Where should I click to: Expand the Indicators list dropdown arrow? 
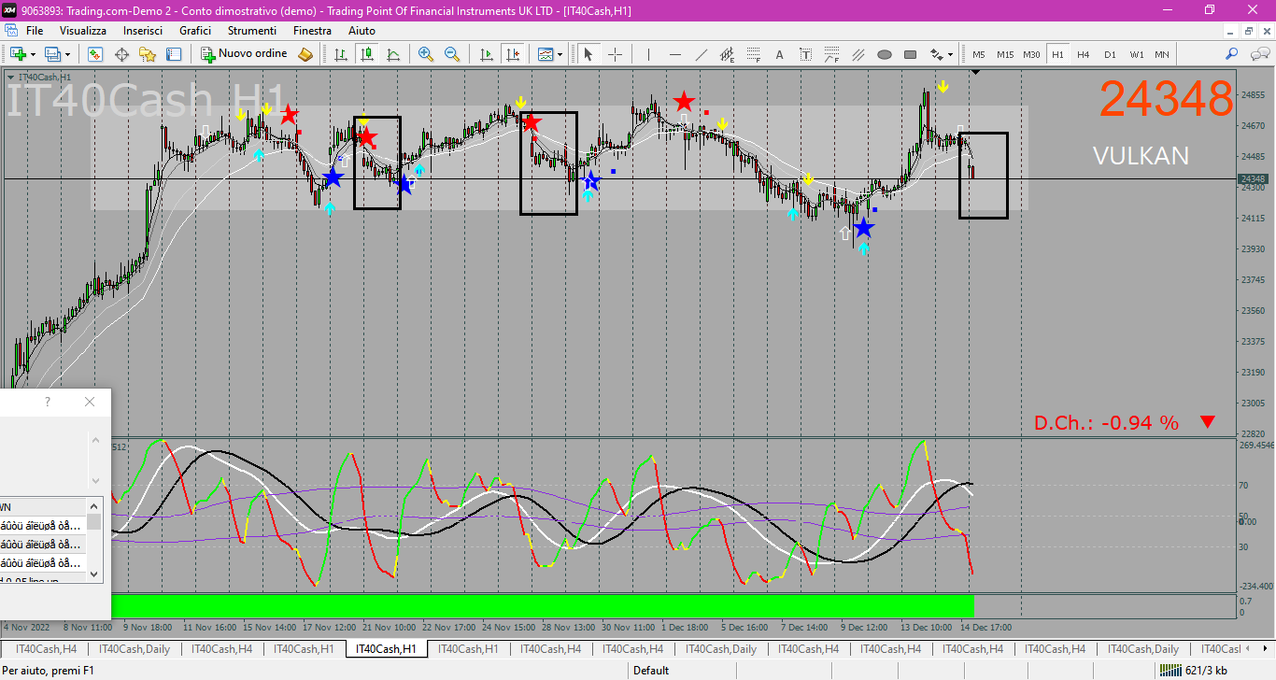pos(560,54)
